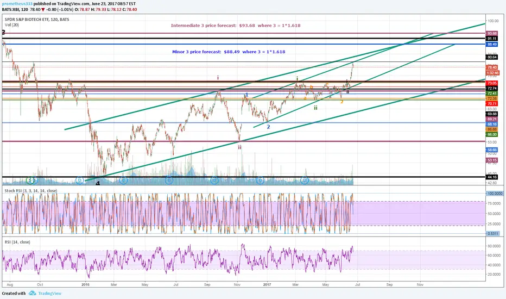Open the TradingView link beside the logo
Image resolution: width=506 pixels, height=299 pixels.
tap(50, 294)
